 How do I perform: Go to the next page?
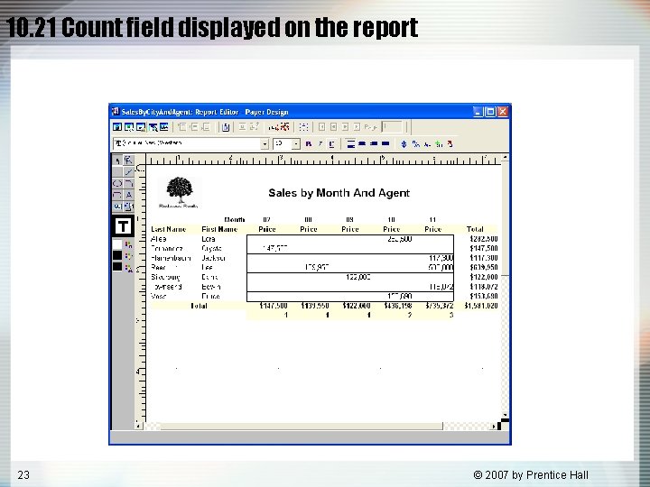(x=345, y=127)
